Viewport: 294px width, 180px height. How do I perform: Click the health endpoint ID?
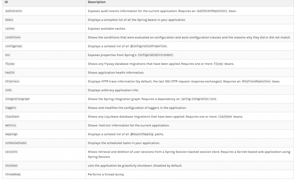pyautogui.click(x=10, y=73)
